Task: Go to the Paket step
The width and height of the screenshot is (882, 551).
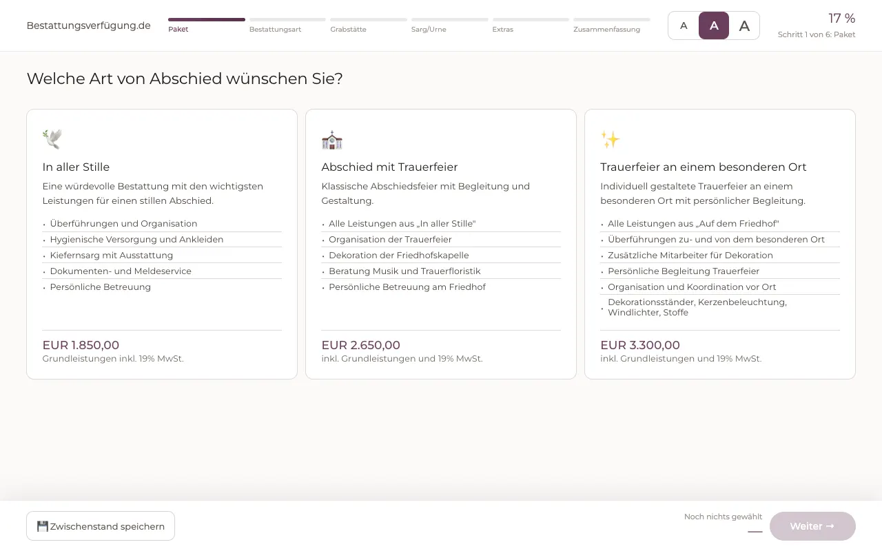Action: pyautogui.click(x=207, y=25)
